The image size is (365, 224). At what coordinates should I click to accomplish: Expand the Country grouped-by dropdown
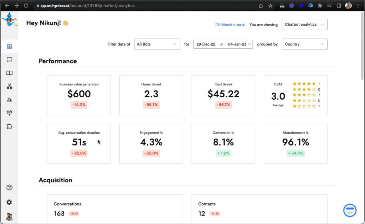coord(304,44)
